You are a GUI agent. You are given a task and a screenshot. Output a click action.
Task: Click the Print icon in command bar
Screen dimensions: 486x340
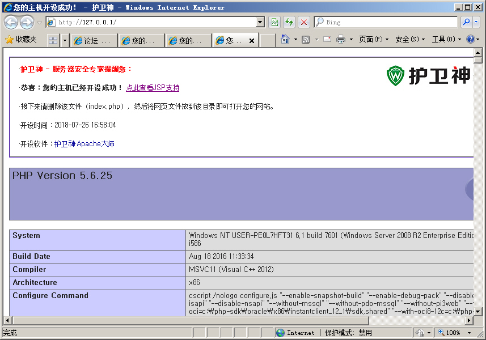click(x=341, y=40)
